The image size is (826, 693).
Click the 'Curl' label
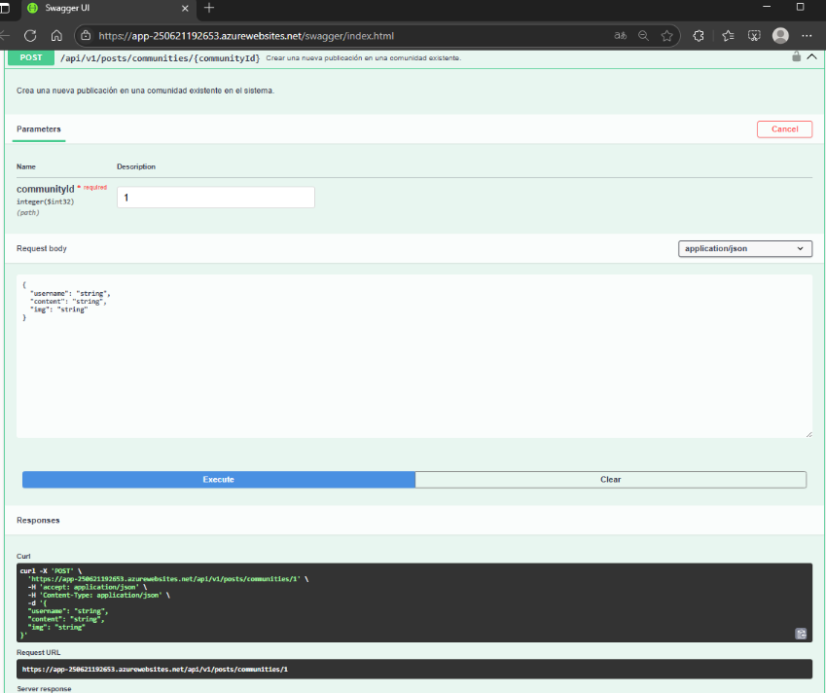point(23,556)
